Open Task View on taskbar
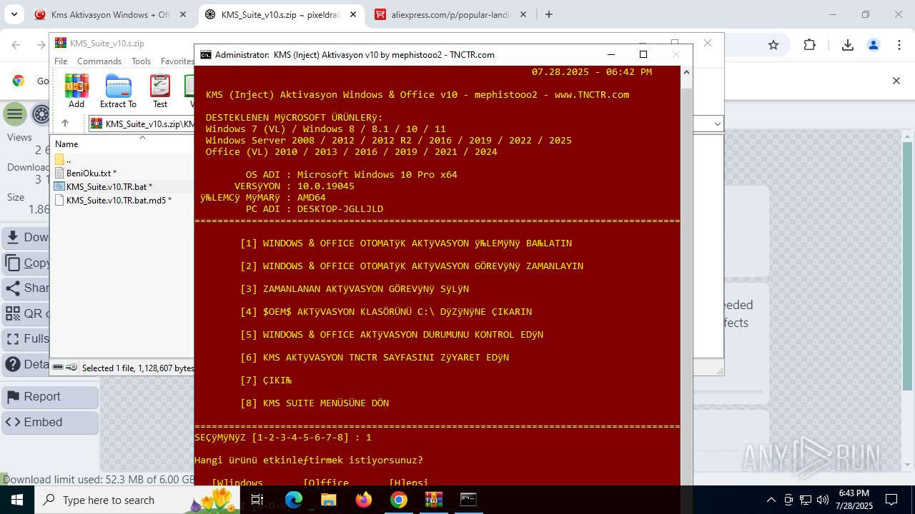Image resolution: width=915 pixels, height=514 pixels. pos(258,500)
